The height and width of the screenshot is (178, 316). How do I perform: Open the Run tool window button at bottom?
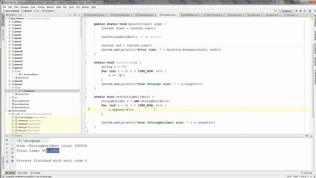[10, 173]
